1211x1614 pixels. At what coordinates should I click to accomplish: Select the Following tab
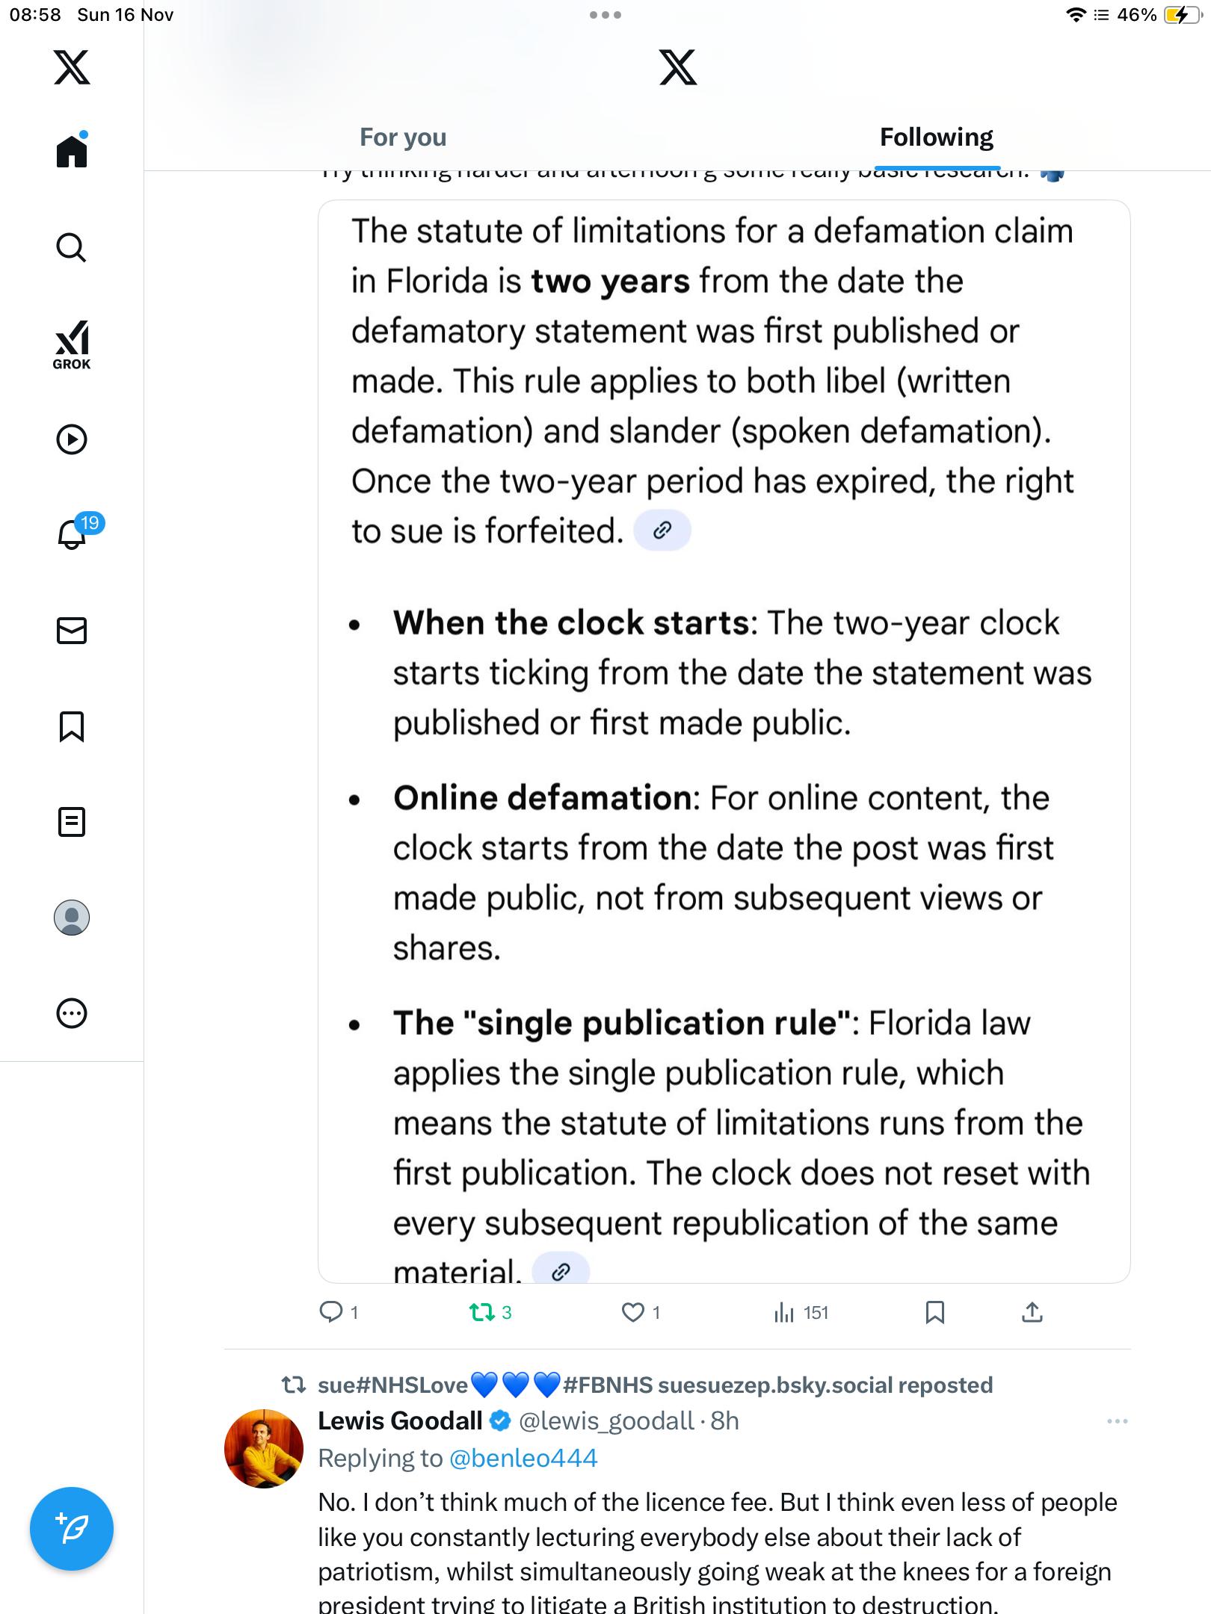[936, 137]
